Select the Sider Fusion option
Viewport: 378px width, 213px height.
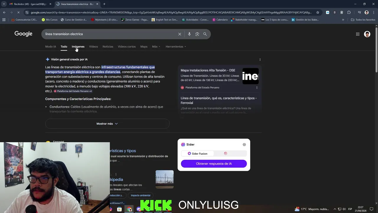click(198, 154)
